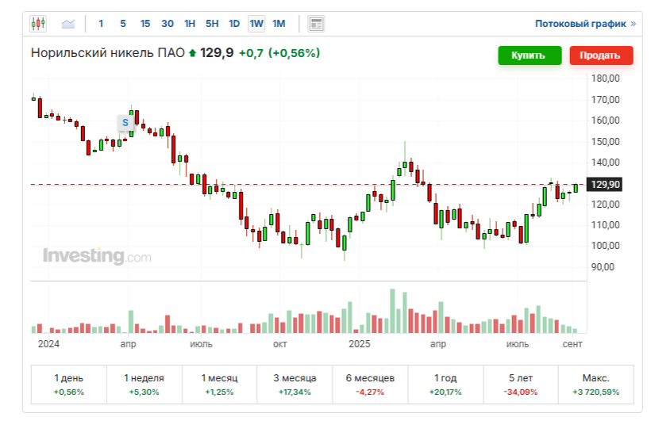Choose the 5 лет period
Screen dimensions: 651x421
(x=521, y=385)
